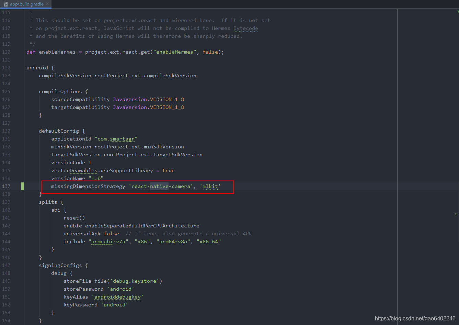
Task: Click the underlined 'smartagr' in the applicationId
Action: point(123,139)
